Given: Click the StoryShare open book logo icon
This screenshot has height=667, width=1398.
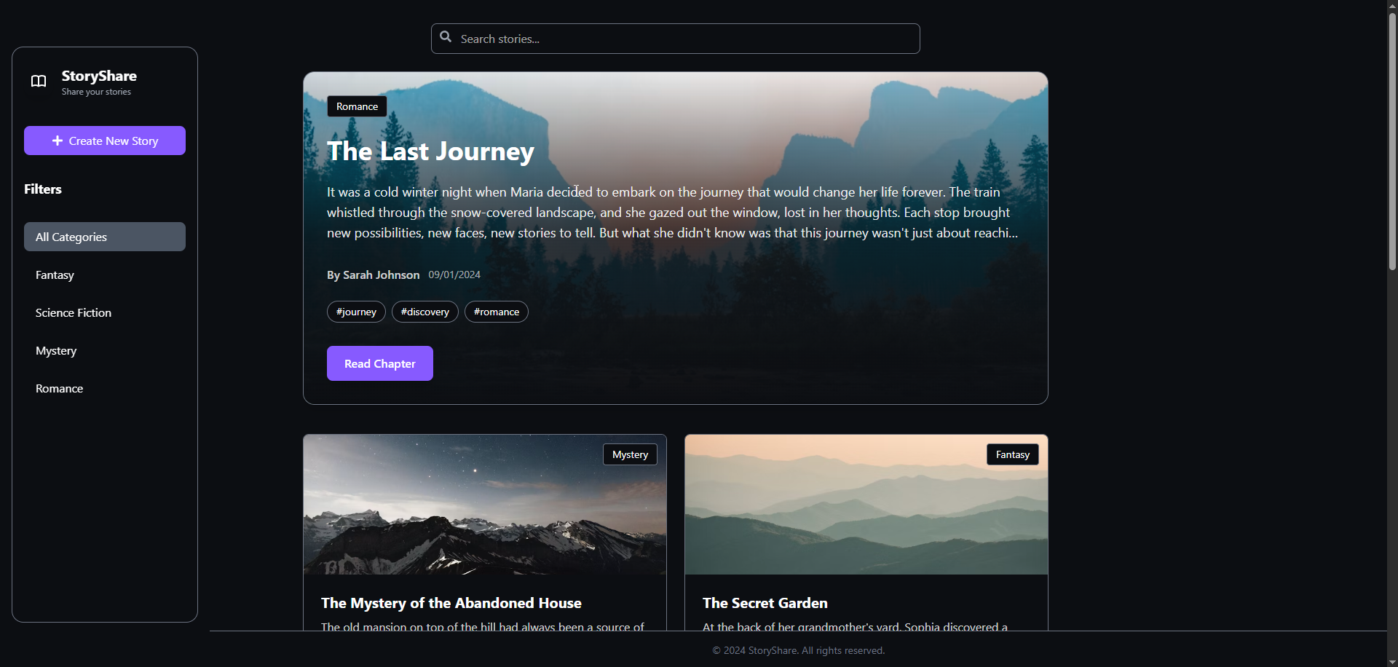Looking at the screenshot, I should pyautogui.click(x=39, y=81).
